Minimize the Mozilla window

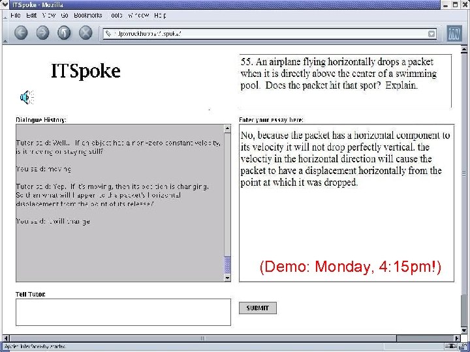pos(446,5)
